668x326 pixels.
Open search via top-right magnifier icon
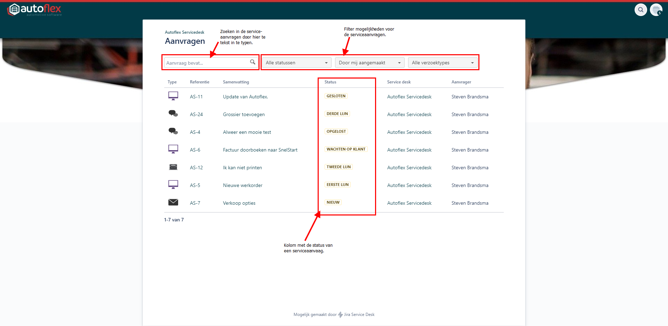pos(641,10)
